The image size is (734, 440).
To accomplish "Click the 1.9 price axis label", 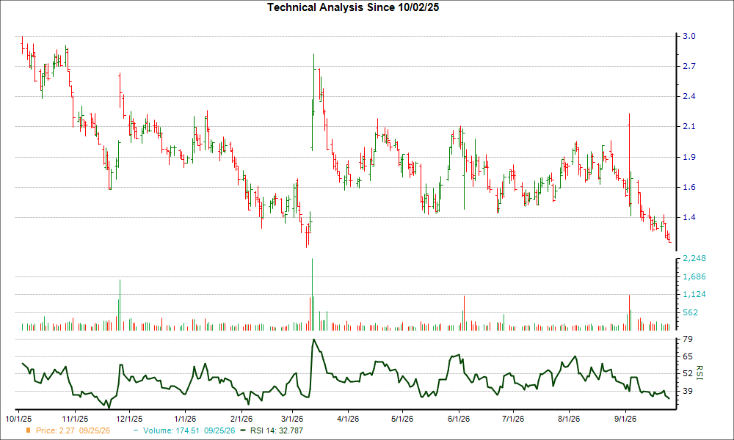I will click(689, 157).
